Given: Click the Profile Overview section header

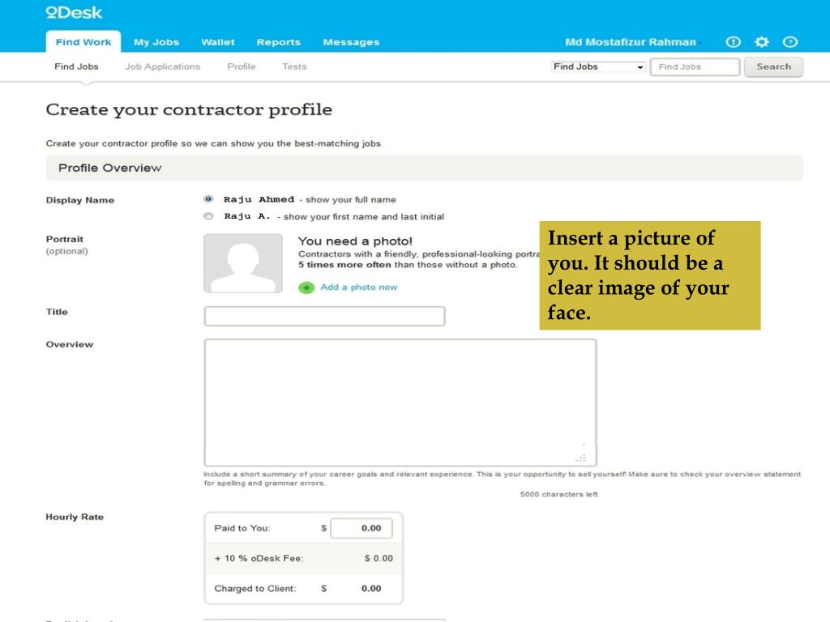Looking at the screenshot, I should pyautogui.click(x=425, y=168).
